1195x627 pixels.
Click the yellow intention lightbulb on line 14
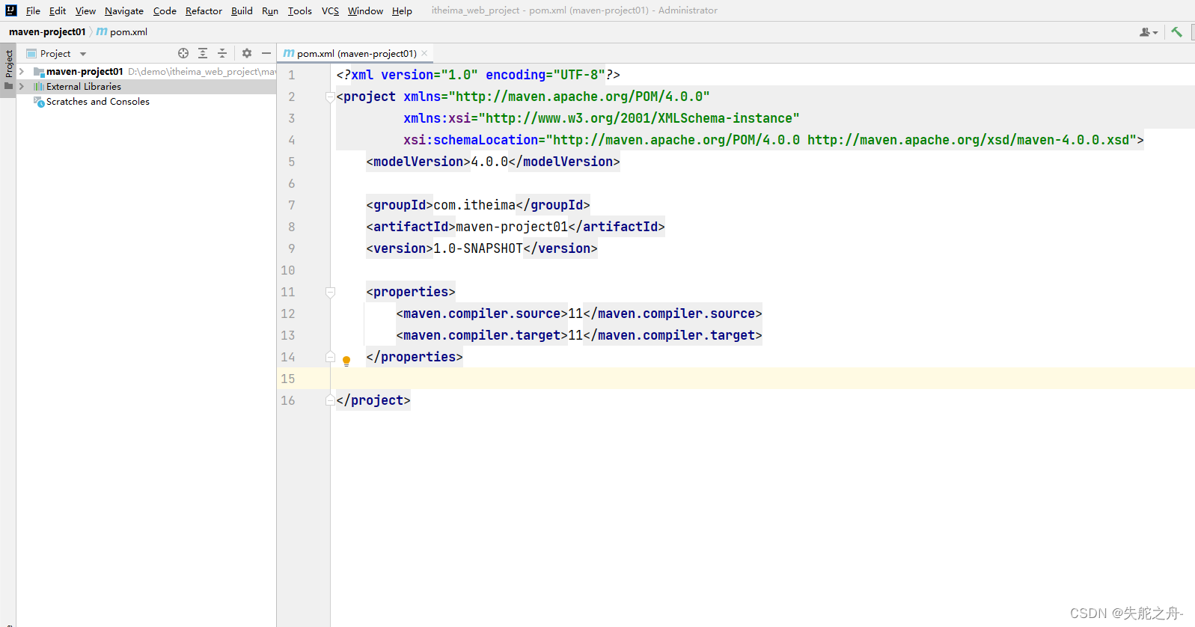346,361
